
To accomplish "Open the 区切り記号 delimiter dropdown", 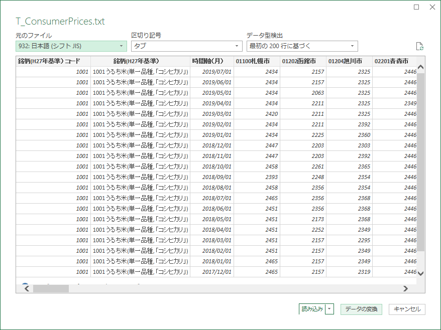I will (186, 46).
